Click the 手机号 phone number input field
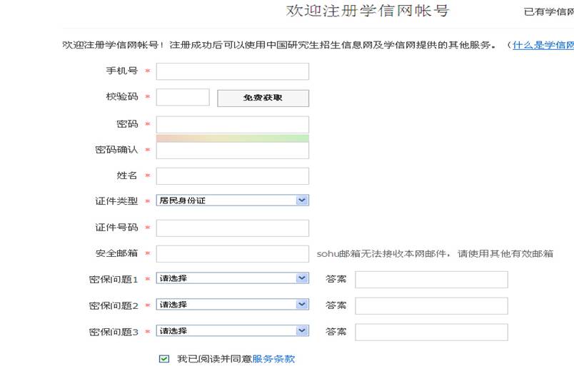 [x=232, y=71]
